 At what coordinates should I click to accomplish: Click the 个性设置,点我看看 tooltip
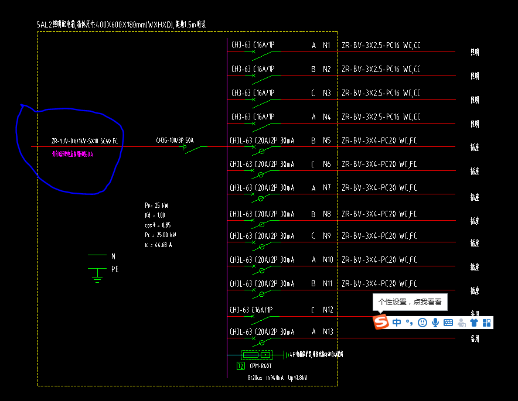coord(410,302)
